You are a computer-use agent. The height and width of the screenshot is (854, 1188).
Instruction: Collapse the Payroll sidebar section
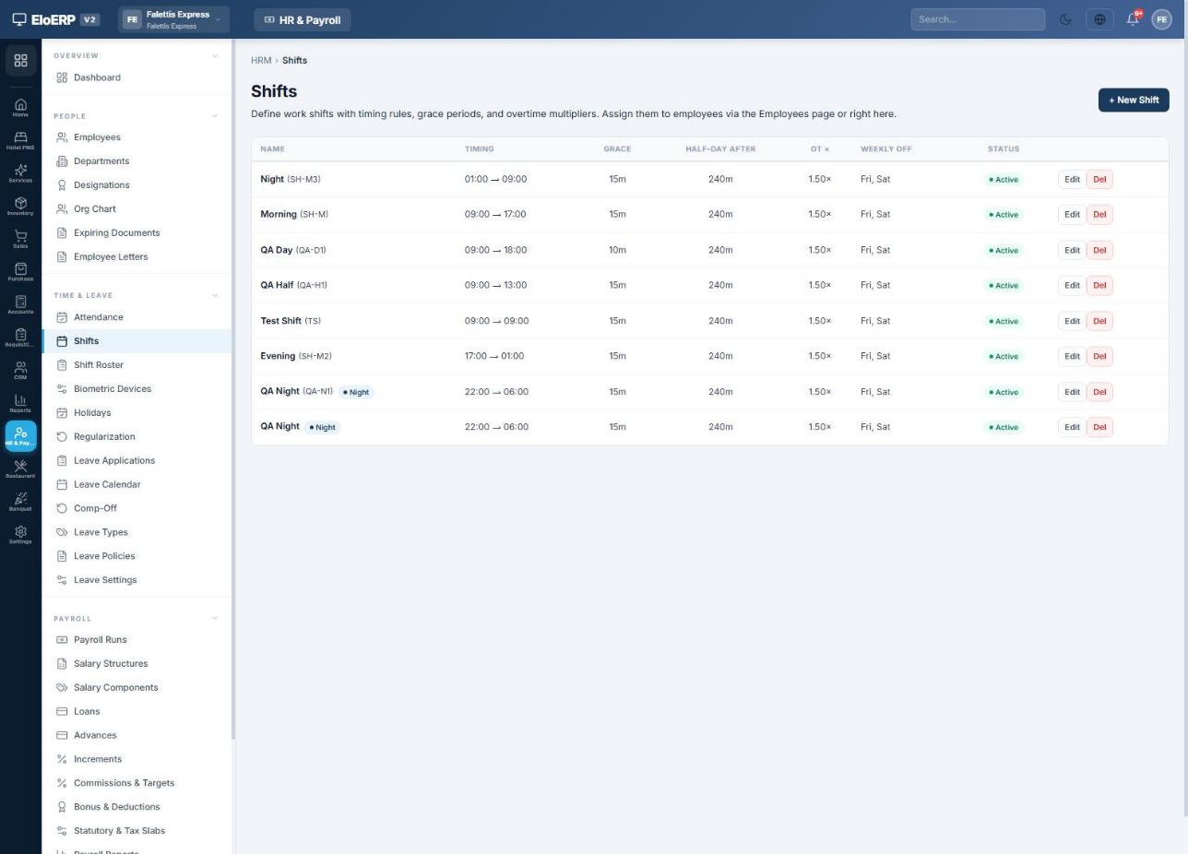coord(215,619)
